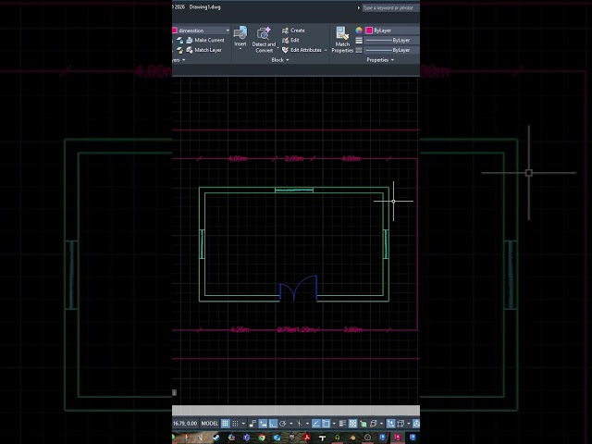
Task: Open the polar tracking angle dropdown
Action: [x=291, y=424]
